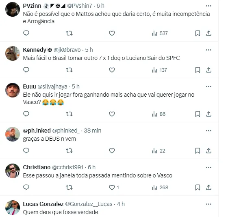Screen dimensions: 228x217
Task: Open Euuu's profile picture
Action: point(13,90)
